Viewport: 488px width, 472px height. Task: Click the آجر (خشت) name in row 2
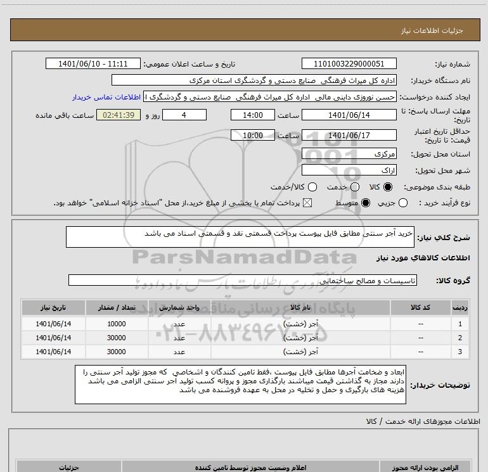click(x=300, y=338)
